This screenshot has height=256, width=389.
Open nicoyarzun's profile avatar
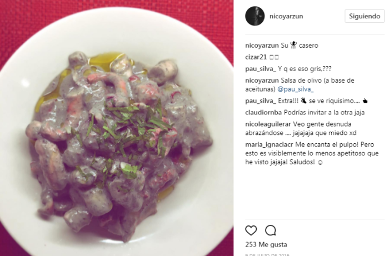coord(255,16)
